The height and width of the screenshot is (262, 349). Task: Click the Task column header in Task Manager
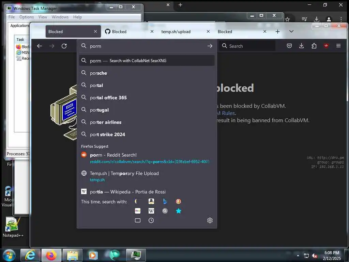pos(22,40)
